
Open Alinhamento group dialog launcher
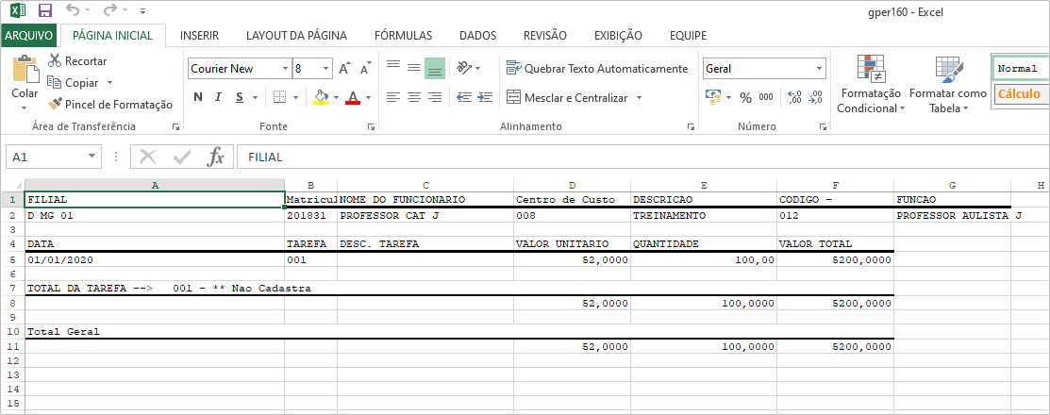coord(690,126)
